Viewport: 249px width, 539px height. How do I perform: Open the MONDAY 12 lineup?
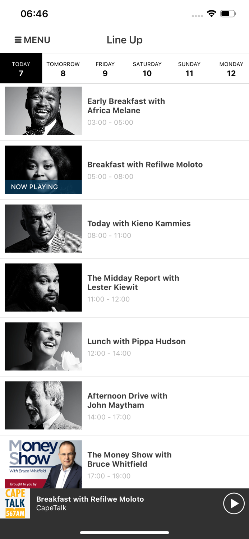pyautogui.click(x=231, y=68)
